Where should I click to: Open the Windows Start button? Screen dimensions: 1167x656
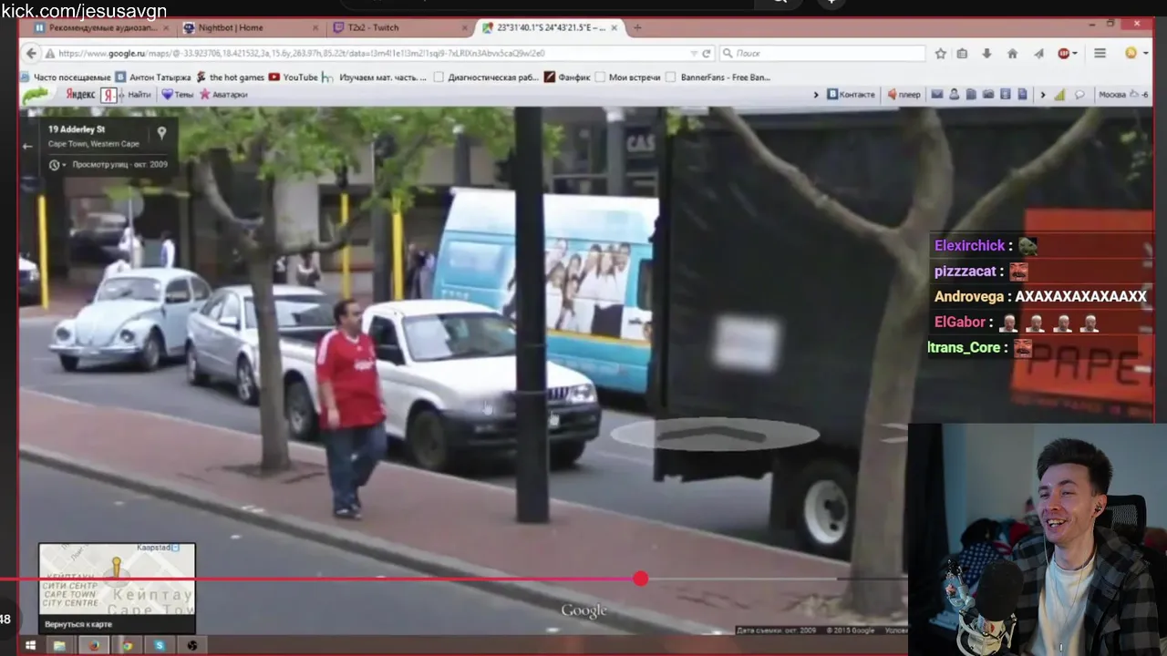coord(30,646)
